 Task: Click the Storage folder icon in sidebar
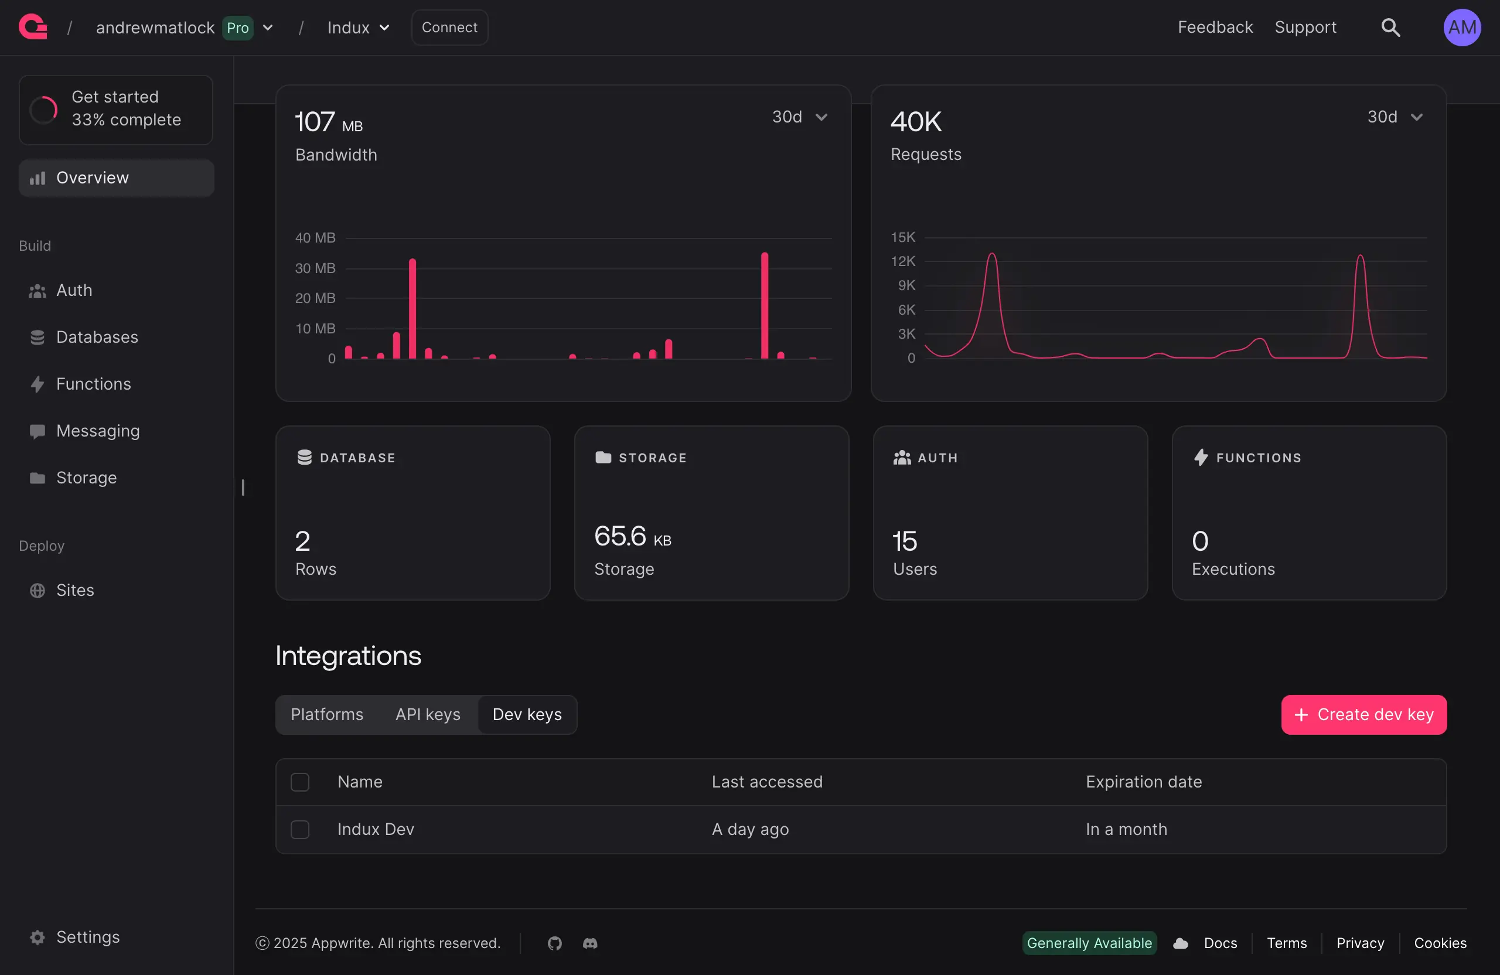point(37,478)
